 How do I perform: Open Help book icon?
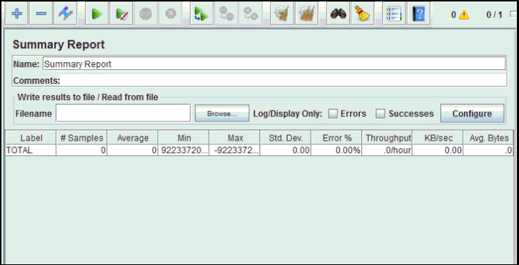point(419,14)
